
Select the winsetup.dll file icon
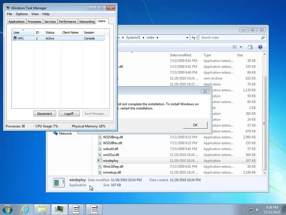pyautogui.click(x=100, y=172)
